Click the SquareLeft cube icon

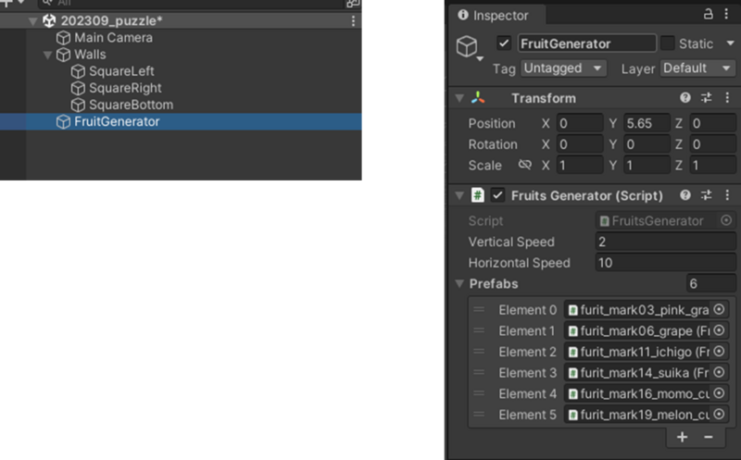click(78, 71)
